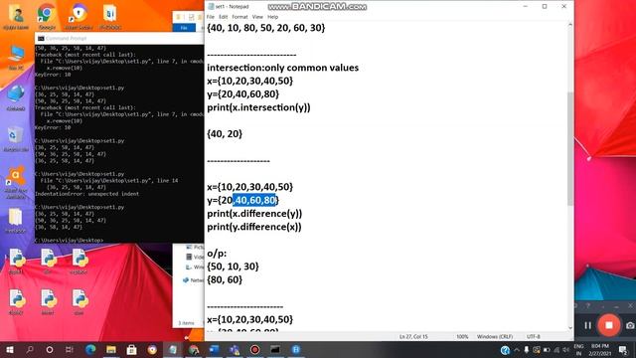This screenshot has width=636, height=358.
Task: Click "UTF-8" encoding in the status bar
Action: (x=533, y=336)
